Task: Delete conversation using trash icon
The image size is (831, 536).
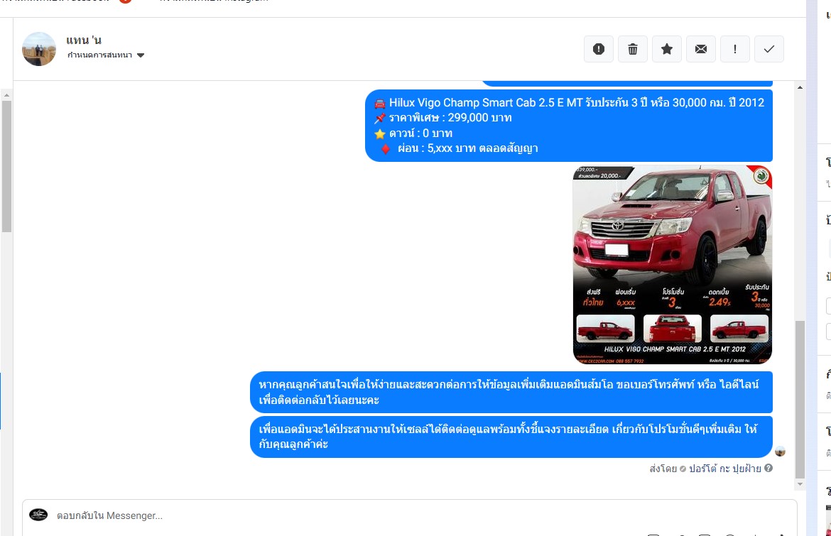Action: [633, 49]
